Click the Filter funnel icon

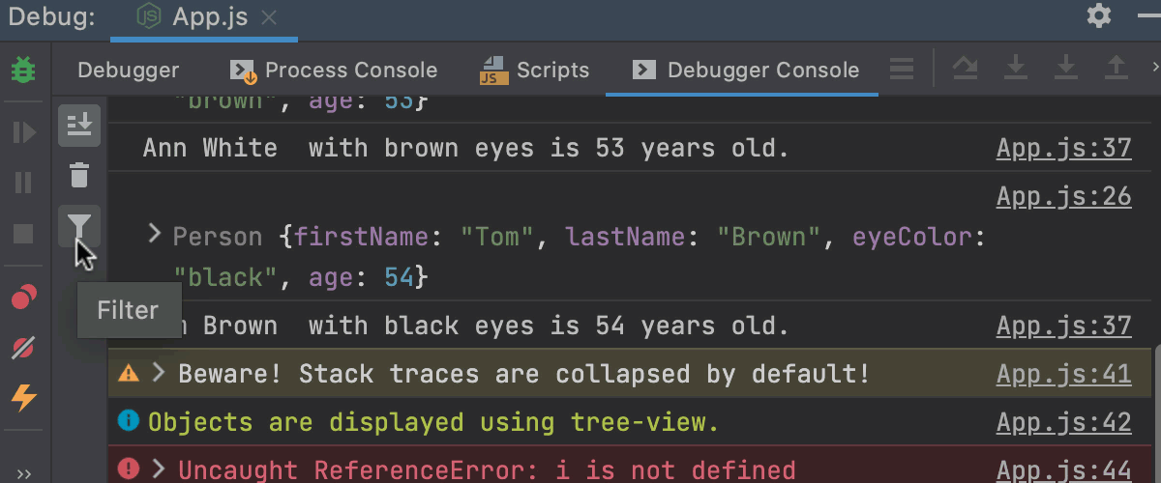point(79,227)
